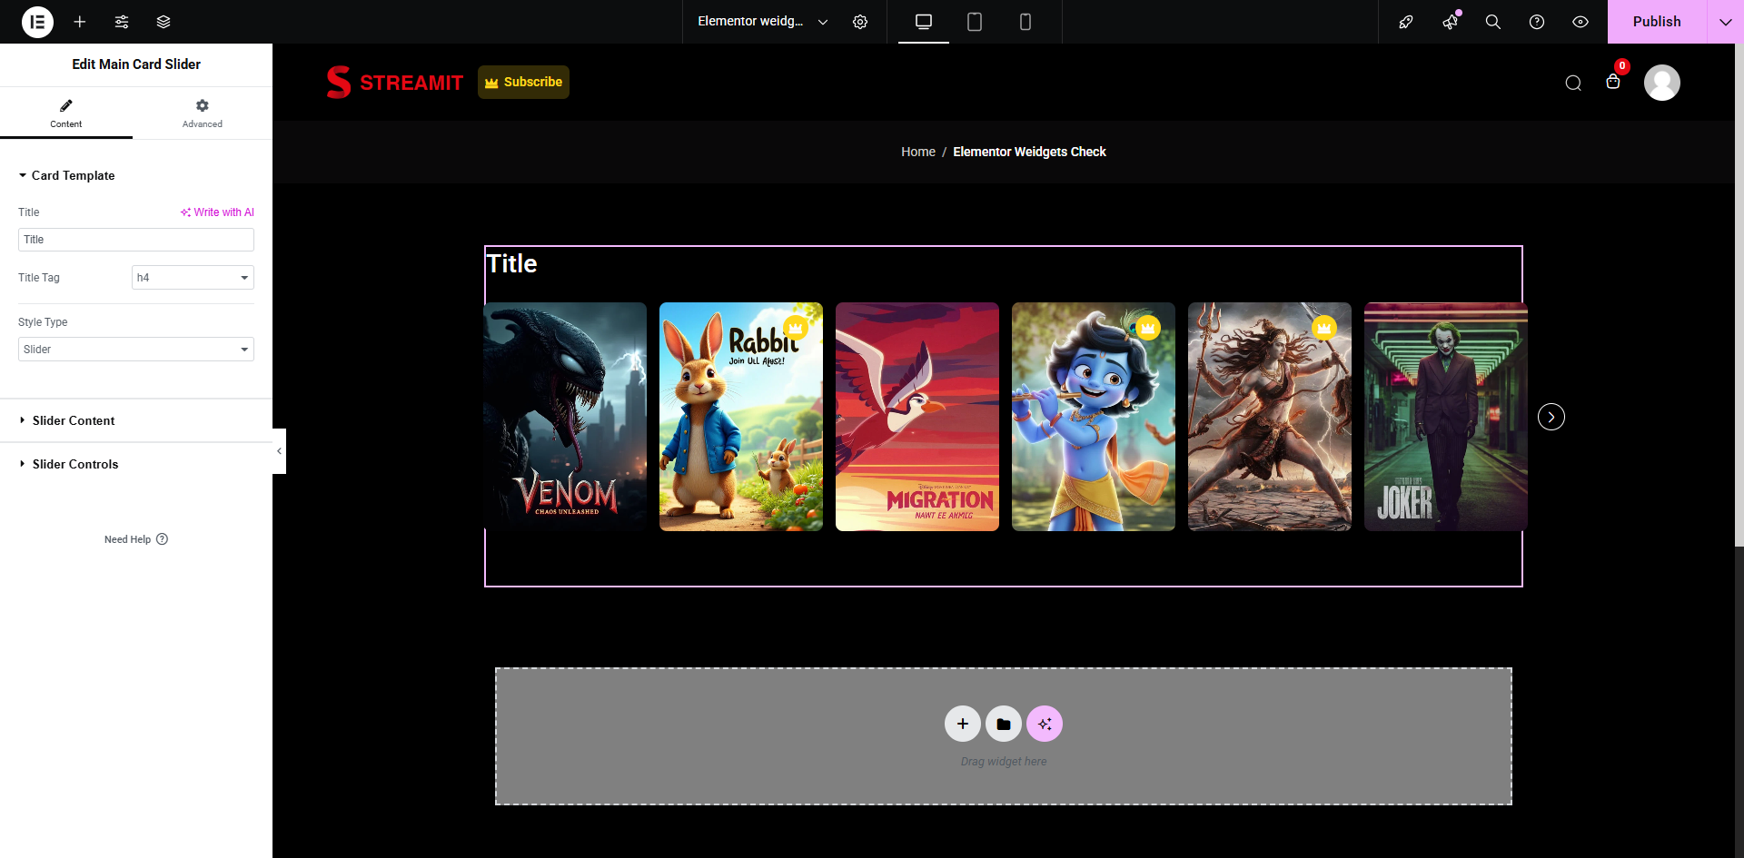Click Write with AI link

pos(217,212)
